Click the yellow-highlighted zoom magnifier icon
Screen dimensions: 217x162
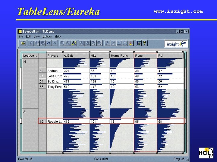[74, 43]
